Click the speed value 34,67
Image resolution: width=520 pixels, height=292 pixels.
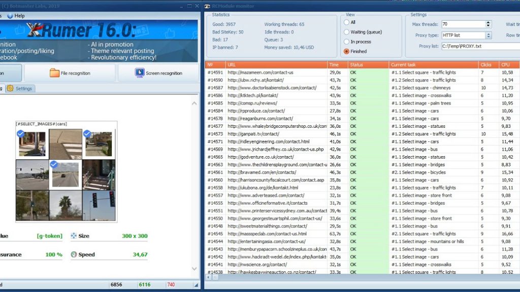click(x=140, y=254)
